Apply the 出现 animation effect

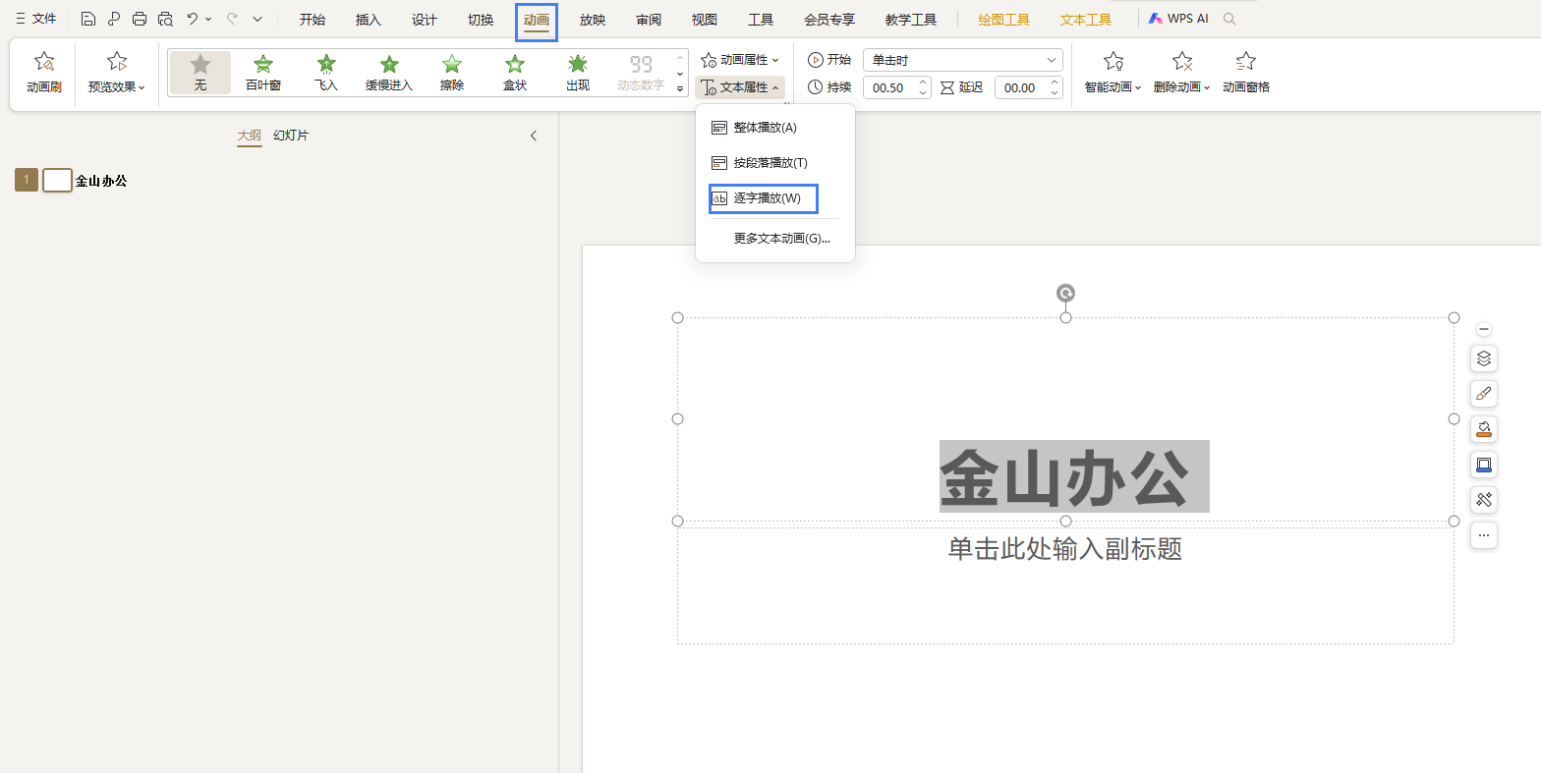578,74
